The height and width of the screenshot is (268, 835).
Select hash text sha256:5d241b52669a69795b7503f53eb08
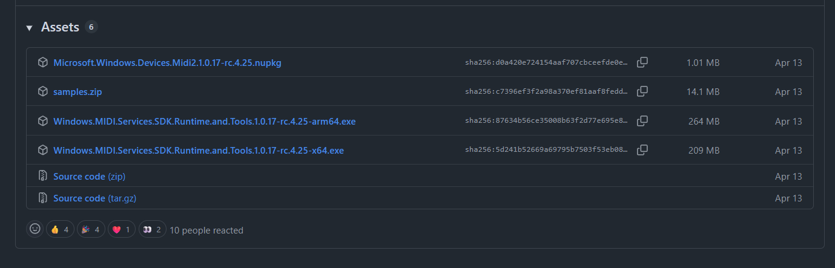tap(547, 150)
